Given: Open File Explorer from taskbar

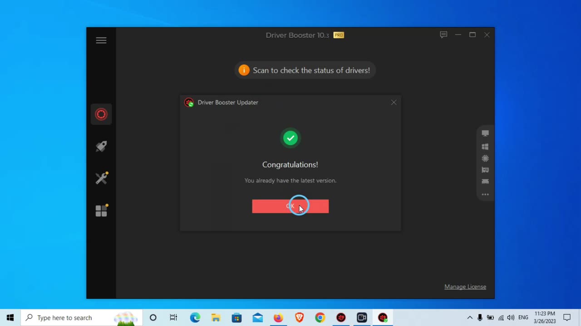Looking at the screenshot, I should 216,317.
